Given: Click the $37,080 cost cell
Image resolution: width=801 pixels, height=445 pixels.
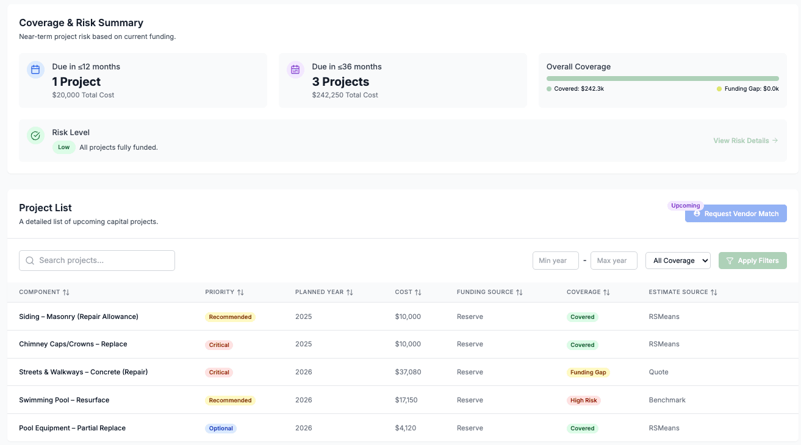Looking at the screenshot, I should pos(408,372).
